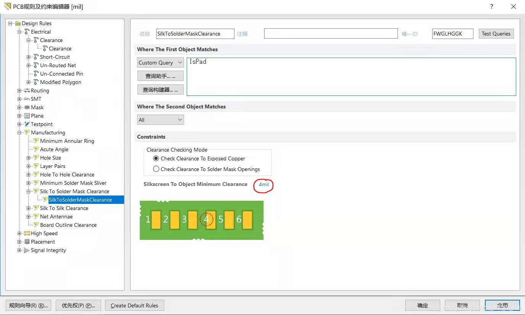Click the Acute Angle rule icon
Image resolution: width=525 pixels, height=315 pixels.
click(x=36, y=149)
